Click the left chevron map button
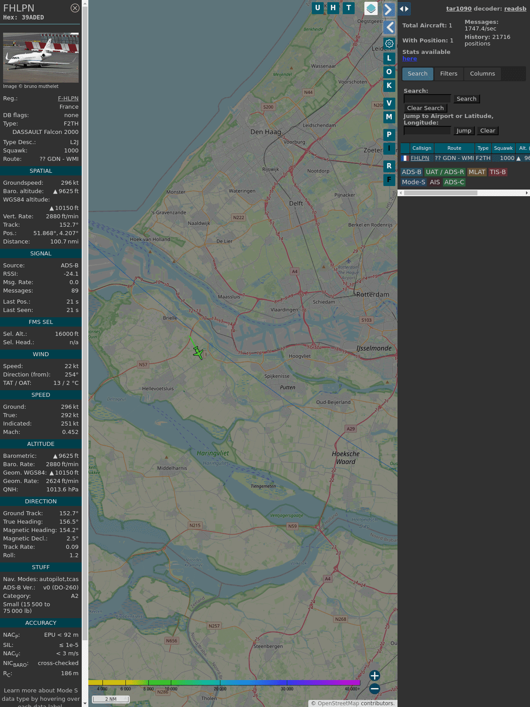Viewport: 530px width, 707px height. (389, 27)
